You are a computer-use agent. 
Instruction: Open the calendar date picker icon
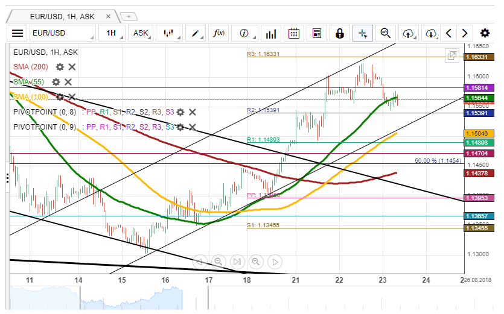[x=294, y=33]
